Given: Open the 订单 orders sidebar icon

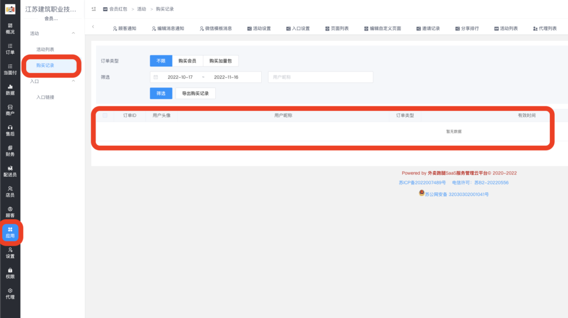Looking at the screenshot, I should 10,49.
